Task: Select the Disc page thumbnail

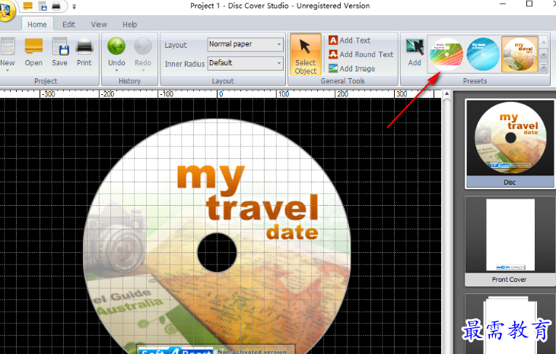Action: point(510,144)
